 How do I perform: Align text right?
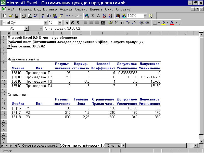pos(97,23)
